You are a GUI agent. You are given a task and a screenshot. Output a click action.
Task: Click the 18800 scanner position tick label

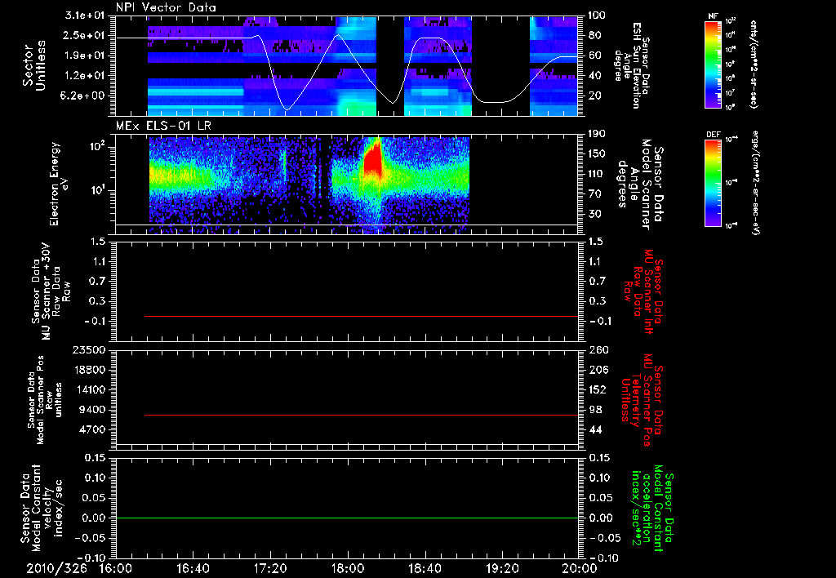[88, 370]
